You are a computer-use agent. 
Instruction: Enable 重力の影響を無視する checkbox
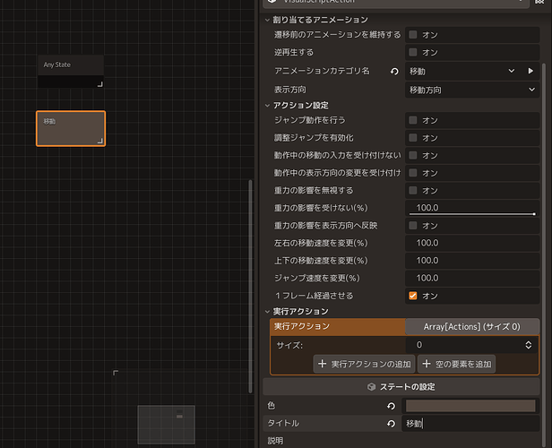(413, 190)
